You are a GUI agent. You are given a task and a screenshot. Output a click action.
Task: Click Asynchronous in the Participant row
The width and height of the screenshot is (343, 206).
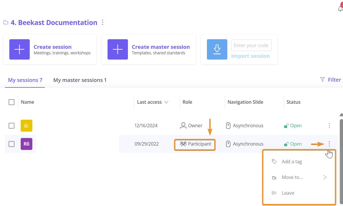coord(248,144)
